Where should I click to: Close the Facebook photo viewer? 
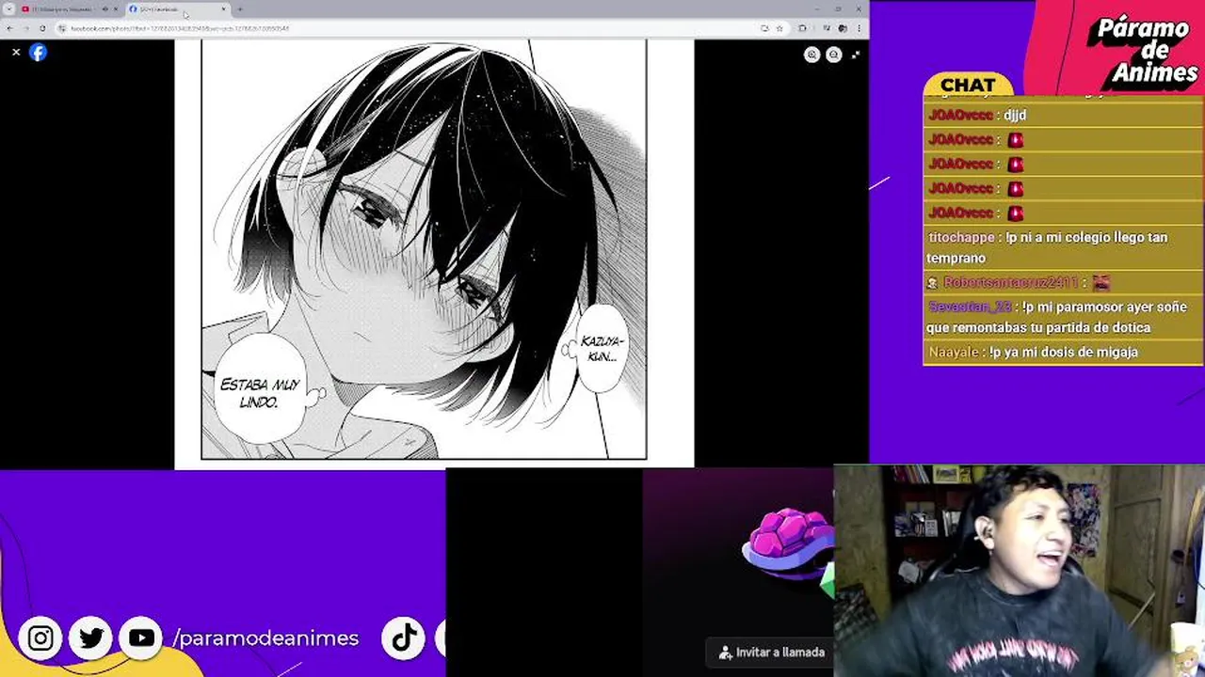tap(16, 53)
